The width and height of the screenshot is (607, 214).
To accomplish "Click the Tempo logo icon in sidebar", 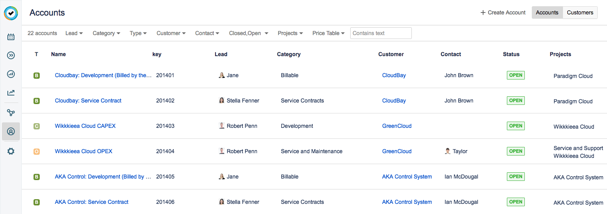I will pos(11,13).
